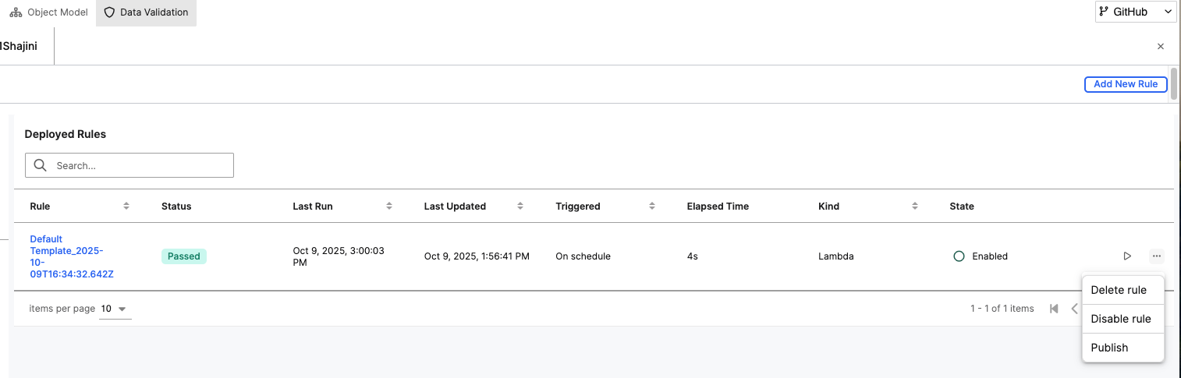Viewport: 1181px width, 378px height.
Task: Sort by Last Updated column arrows
Action: [x=520, y=207]
